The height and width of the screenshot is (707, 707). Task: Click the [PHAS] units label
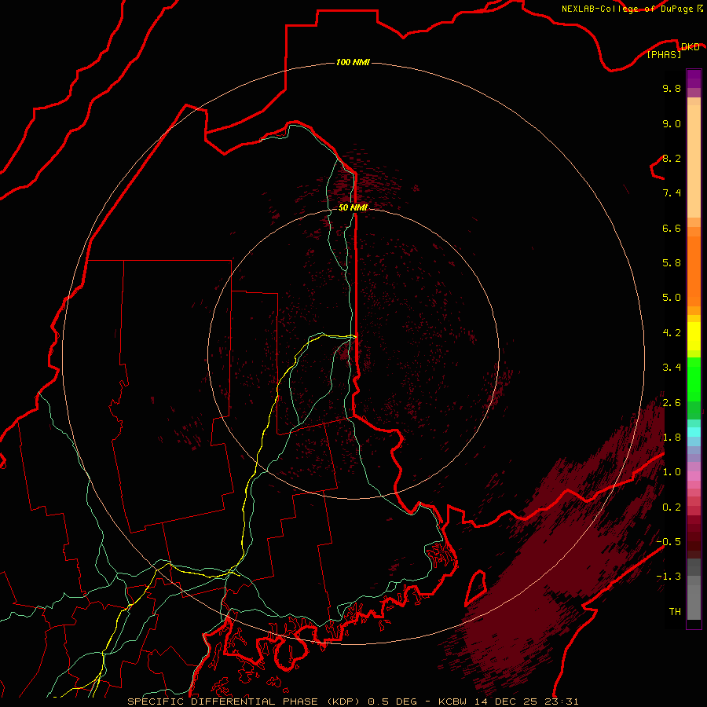pos(664,55)
